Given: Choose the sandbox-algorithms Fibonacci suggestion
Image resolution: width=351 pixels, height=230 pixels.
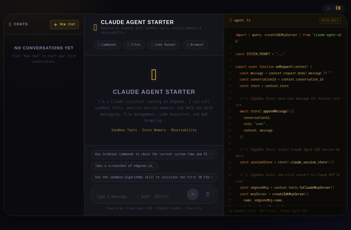Looking at the screenshot, I should 154,177.
